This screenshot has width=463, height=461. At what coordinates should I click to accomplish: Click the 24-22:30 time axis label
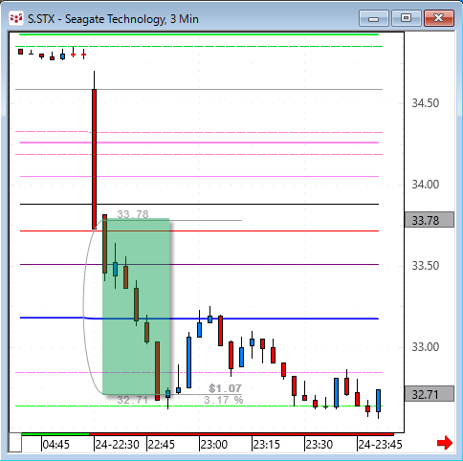tap(118, 444)
